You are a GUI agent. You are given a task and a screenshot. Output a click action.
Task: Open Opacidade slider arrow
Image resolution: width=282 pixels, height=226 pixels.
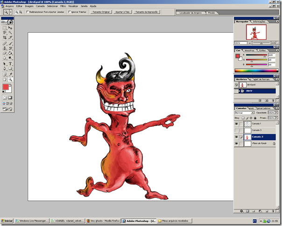tap(276, 113)
